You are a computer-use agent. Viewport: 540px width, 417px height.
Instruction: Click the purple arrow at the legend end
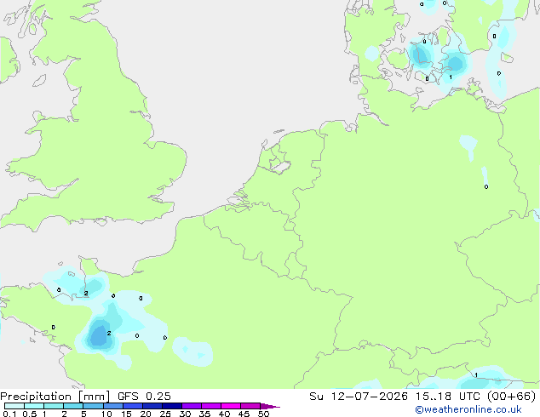pyautogui.click(x=270, y=406)
